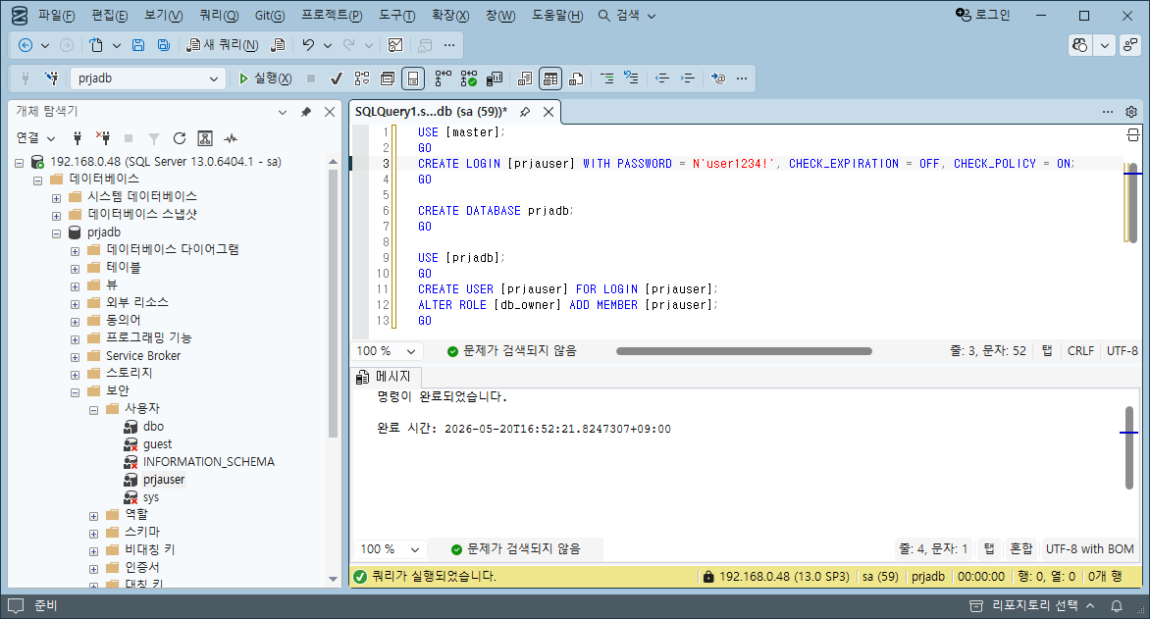Select the 메시지 results tab

point(385,377)
